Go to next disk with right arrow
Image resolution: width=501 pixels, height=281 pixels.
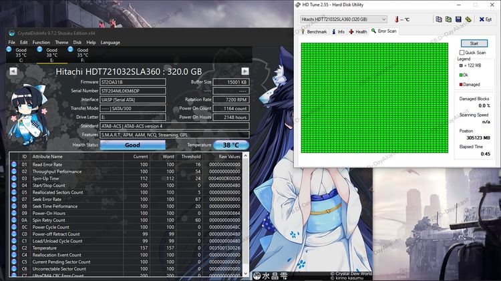245,71
